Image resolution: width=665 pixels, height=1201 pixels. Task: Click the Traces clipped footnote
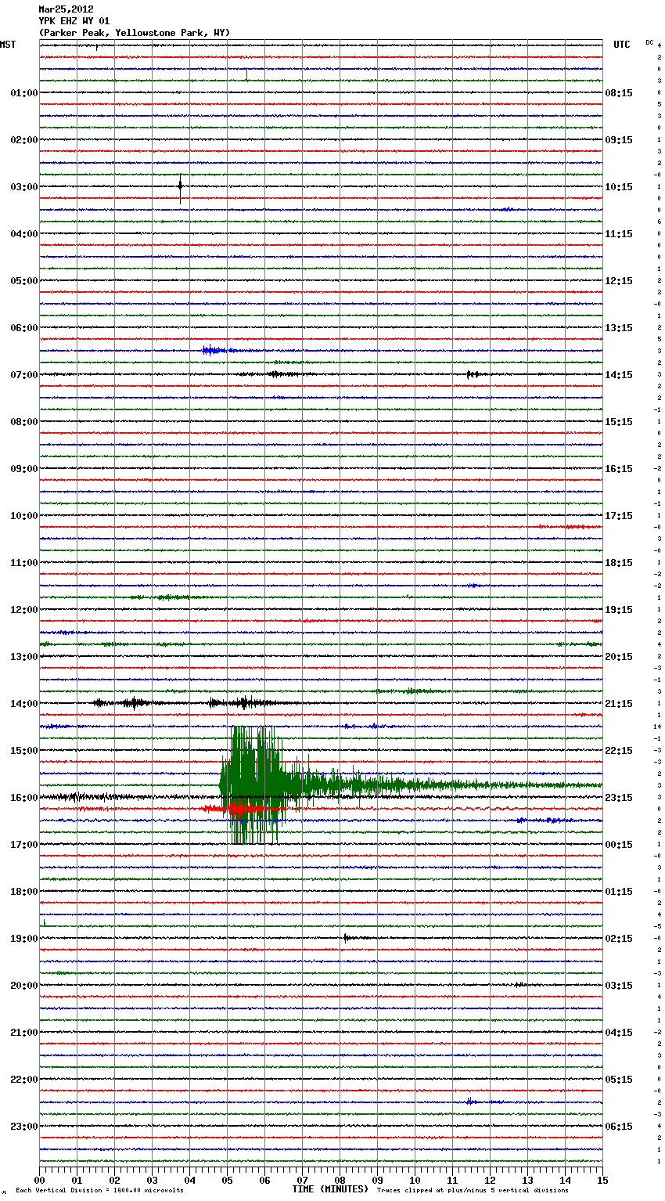[x=473, y=1191]
